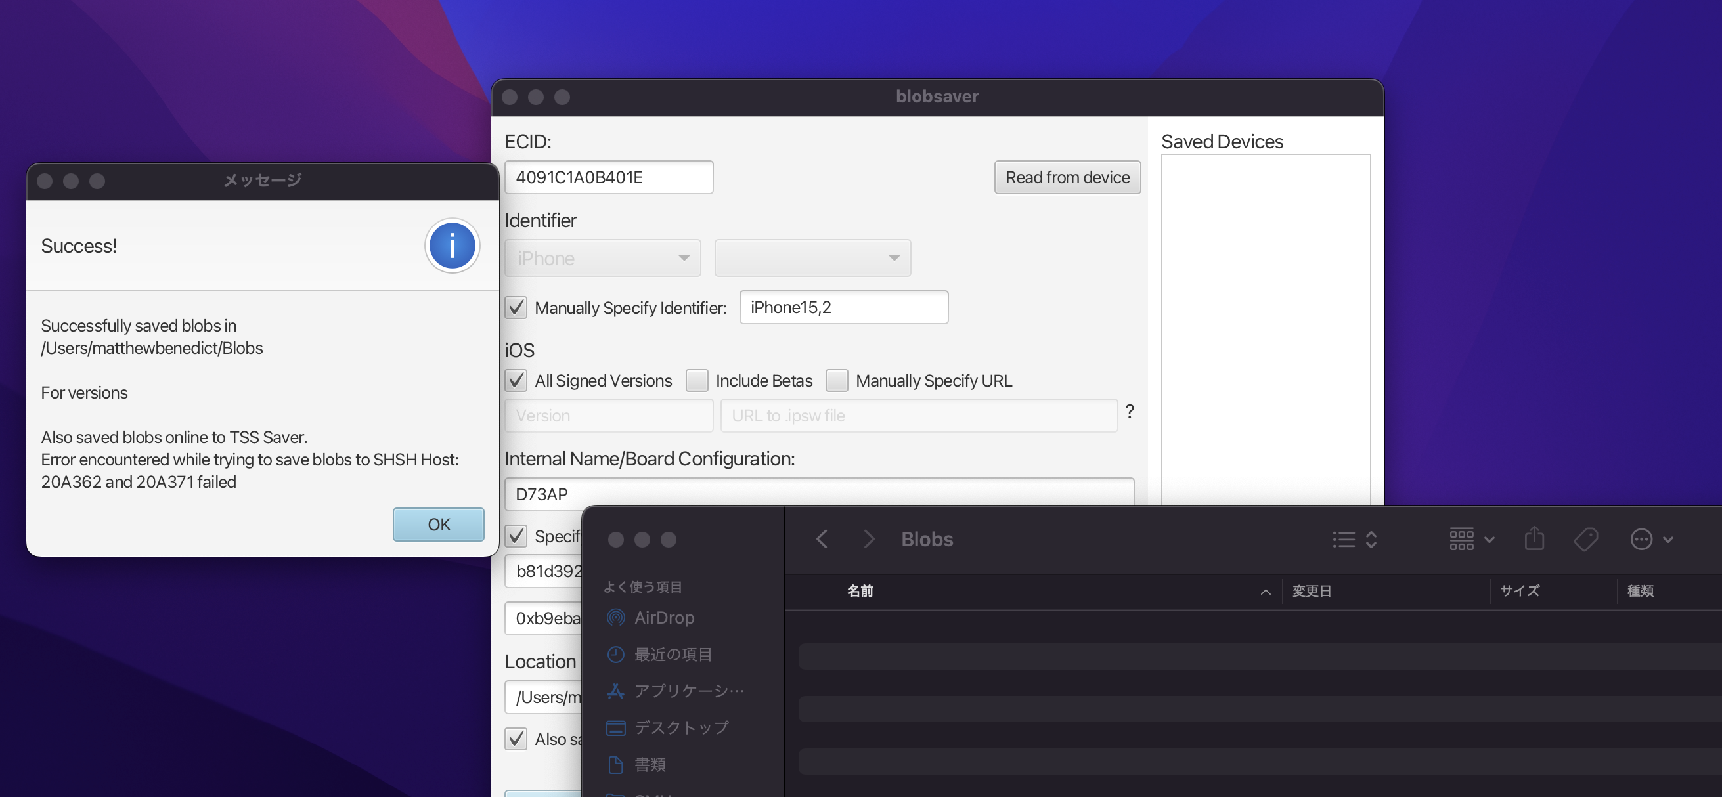Select AirDrop in the Finder sidebar
This screenshot has height=797, width=1722.
coord(664,617)
